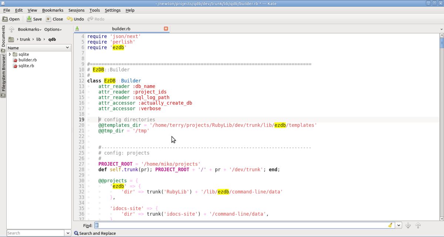This screenshot has width=444, height=237.
Task: Click qdb in the breadcrumb path
Action: click(x=52, y=39)
